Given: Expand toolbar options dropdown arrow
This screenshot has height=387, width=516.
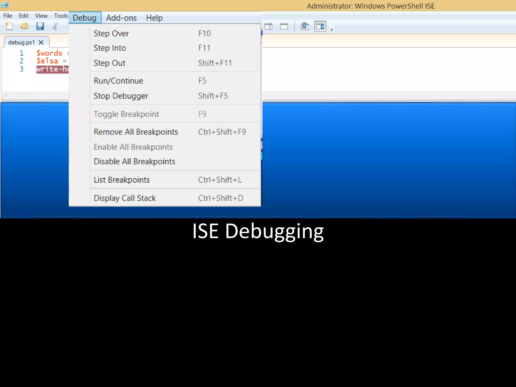Looking at the screenshot, I should [332, 30].
